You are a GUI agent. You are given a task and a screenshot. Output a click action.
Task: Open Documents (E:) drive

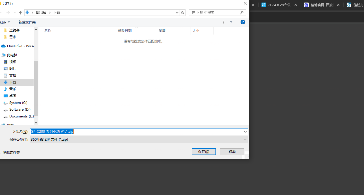tap(21, 116)
